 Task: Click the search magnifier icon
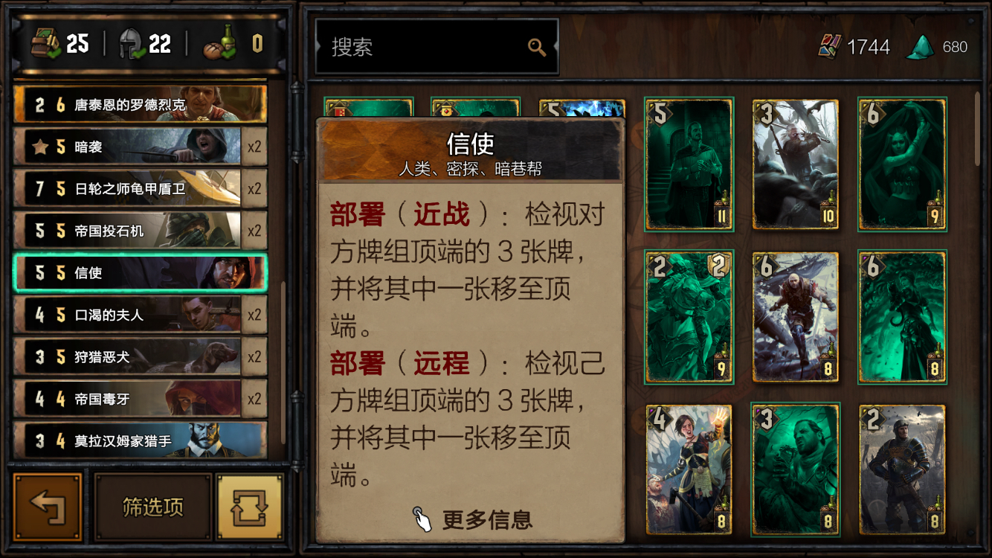click(x=537, y=48)
